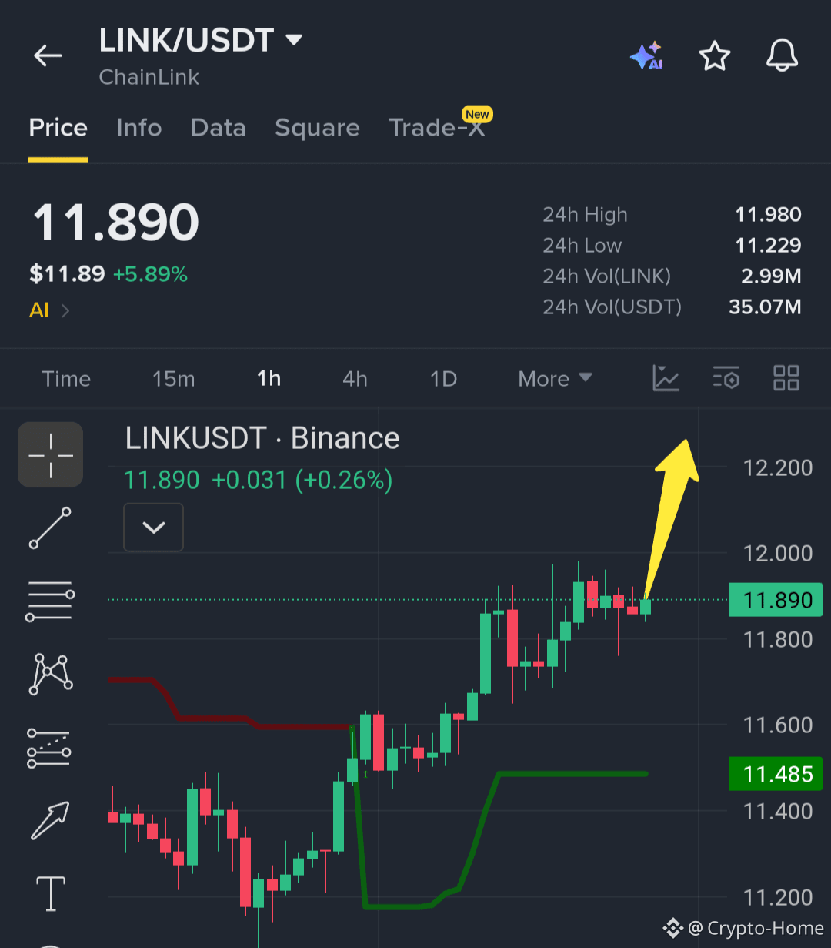
Task: Click the large 11.890 price
Action: coord(115,223)
